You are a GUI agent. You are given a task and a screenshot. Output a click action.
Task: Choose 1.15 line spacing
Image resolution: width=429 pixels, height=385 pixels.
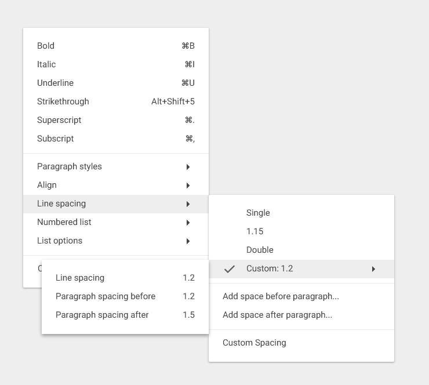click(255, 231)
